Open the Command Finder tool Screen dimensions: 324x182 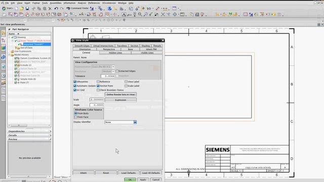77,8
